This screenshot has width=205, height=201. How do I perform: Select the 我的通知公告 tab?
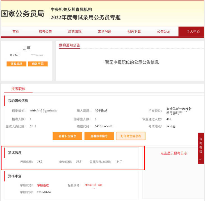(x=69, y=45)
